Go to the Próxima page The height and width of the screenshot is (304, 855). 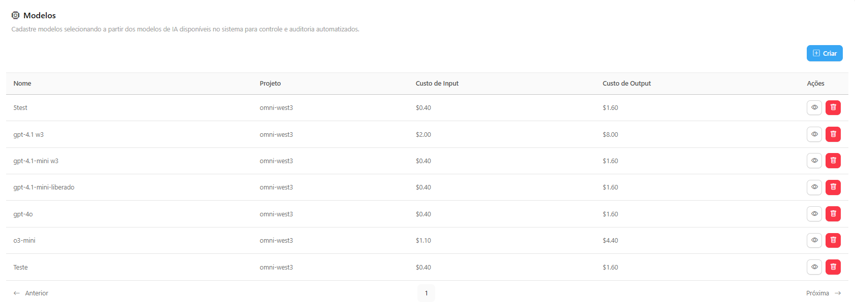[x=823, y=293]
